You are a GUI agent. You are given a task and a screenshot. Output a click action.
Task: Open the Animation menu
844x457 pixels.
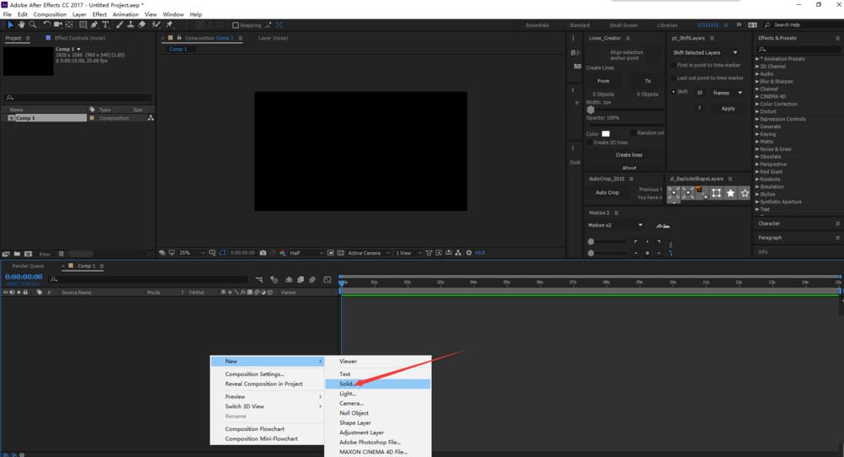tap(126, 14)
